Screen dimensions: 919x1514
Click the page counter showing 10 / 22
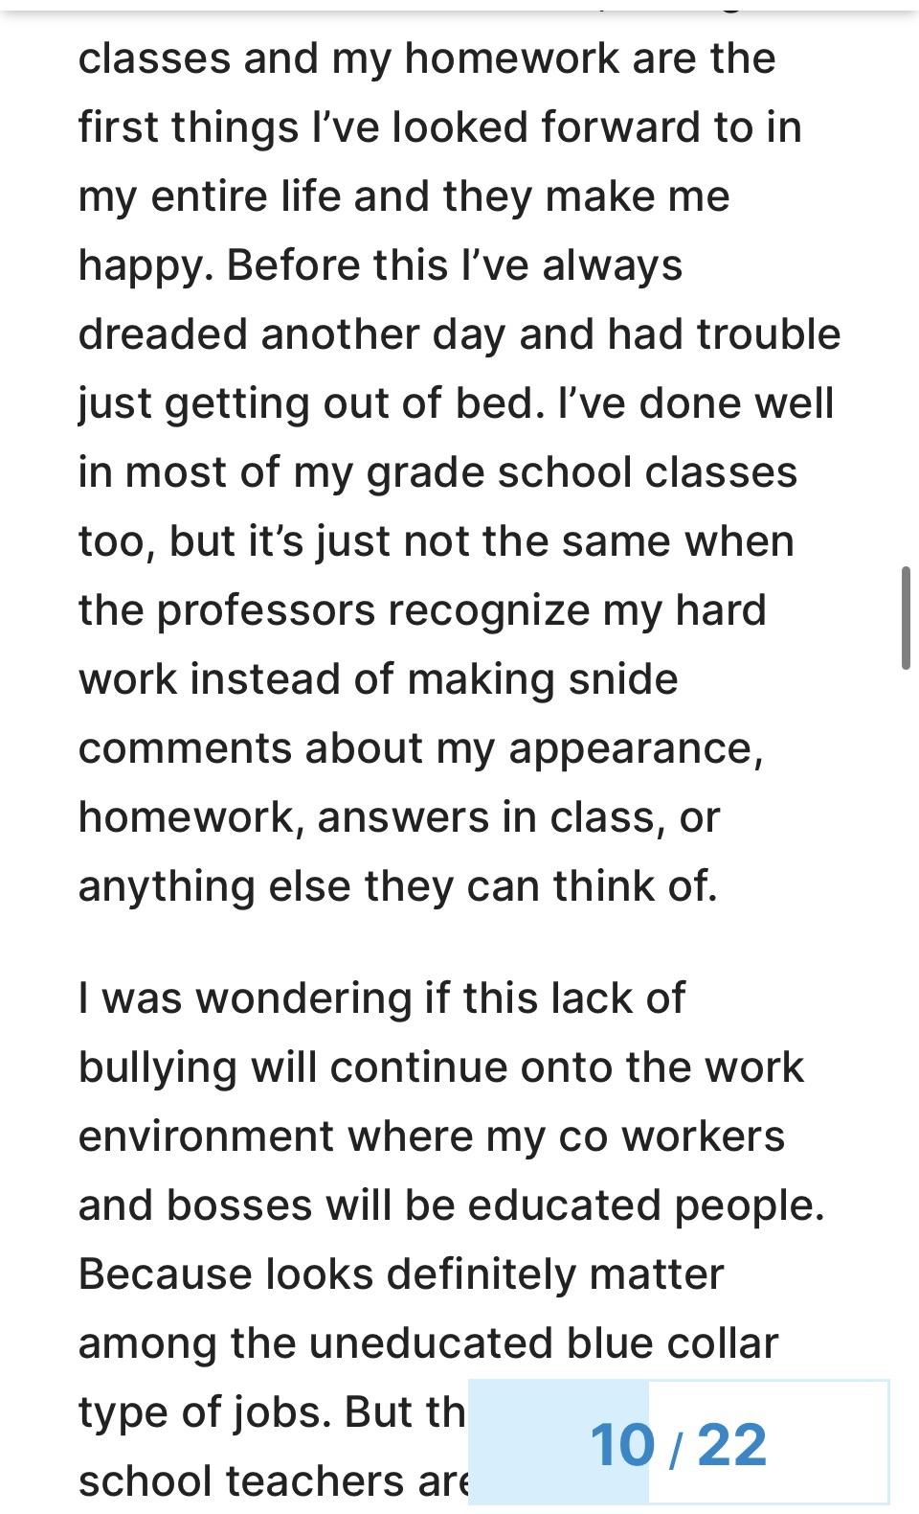point(678,1443)
